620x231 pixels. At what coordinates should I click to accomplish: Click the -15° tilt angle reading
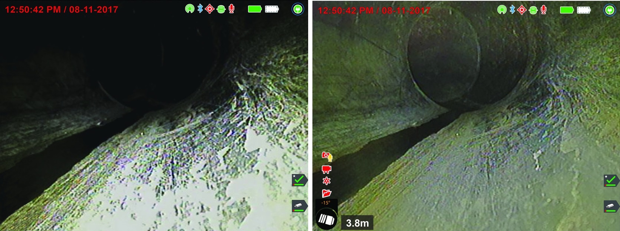click(326, 203)
